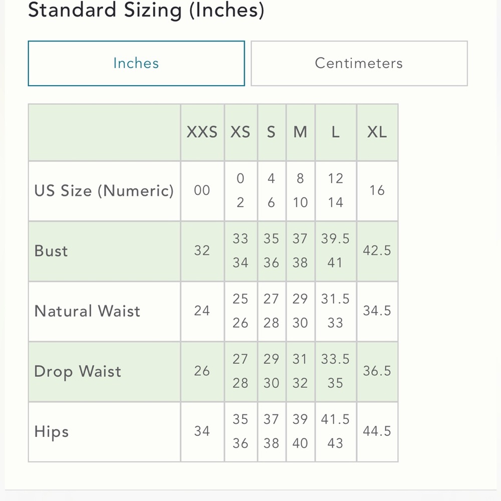501x501 pixels.
Task: Select the XL hips value 44.5
Action: point(377,431)
